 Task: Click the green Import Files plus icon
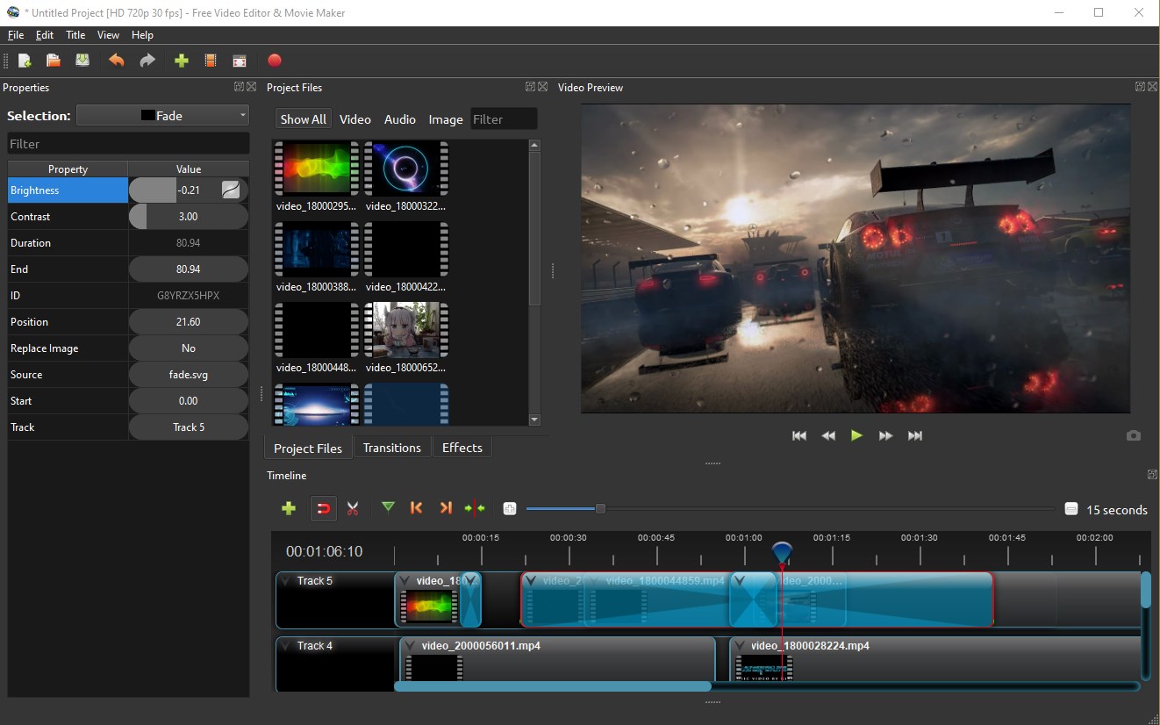pos(182,61)
